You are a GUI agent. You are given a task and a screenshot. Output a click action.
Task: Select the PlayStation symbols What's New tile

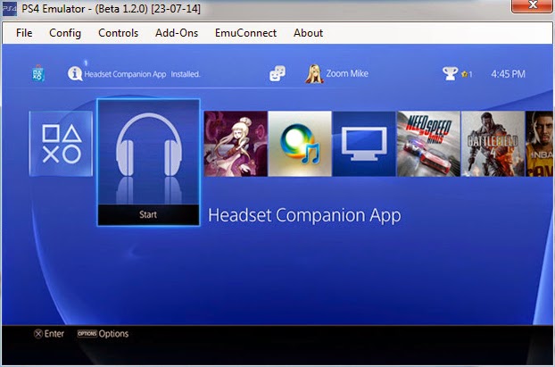click(61, 144)
